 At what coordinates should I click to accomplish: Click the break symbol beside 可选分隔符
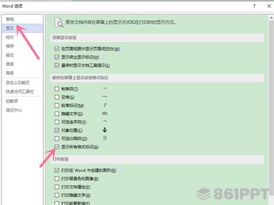click(x=105, y=138)
